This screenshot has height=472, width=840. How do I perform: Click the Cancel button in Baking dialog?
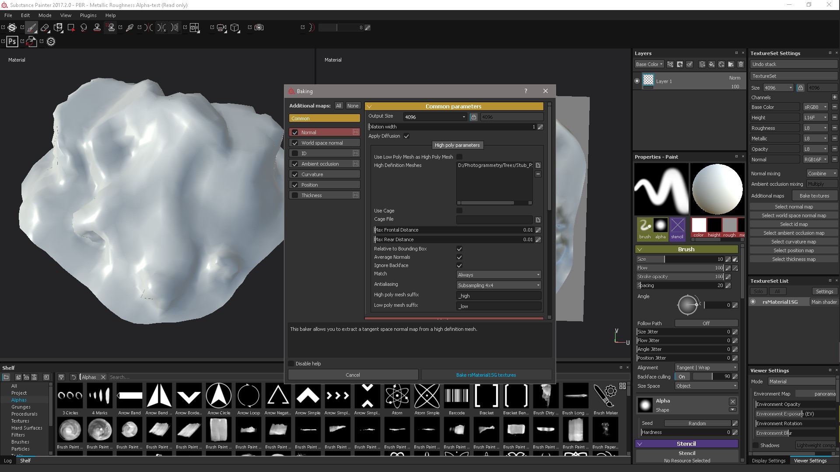(353, 375)
